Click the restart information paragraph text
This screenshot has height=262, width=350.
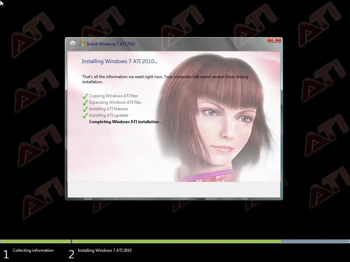tap(165, 79)
